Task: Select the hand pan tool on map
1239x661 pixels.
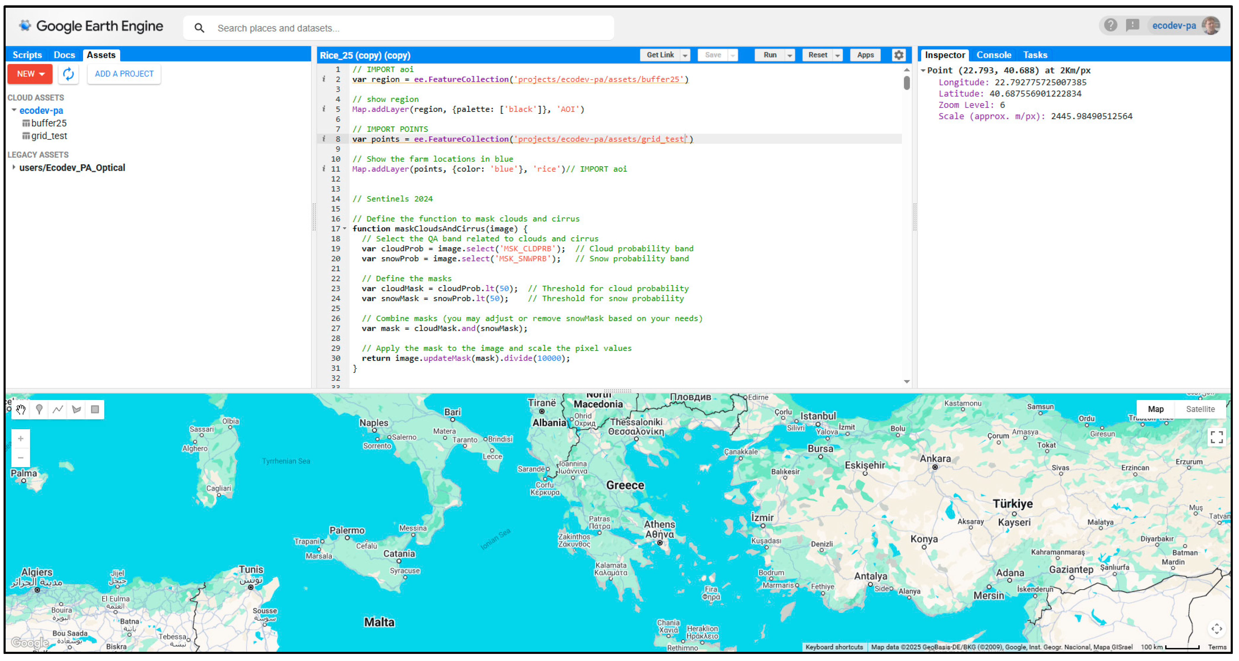Action: (x=21, y=409)
